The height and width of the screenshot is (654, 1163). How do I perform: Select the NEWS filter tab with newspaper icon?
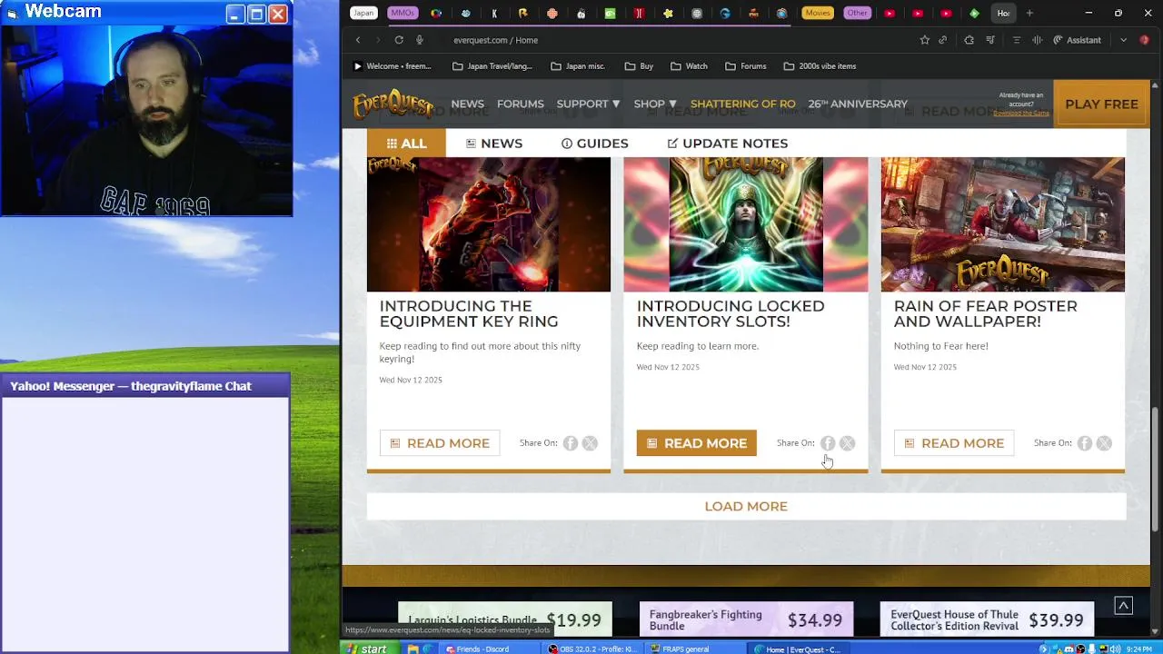(x=493, y=144)
